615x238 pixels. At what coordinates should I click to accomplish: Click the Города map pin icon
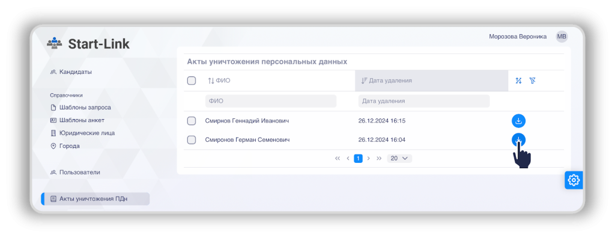coord(53,146)
